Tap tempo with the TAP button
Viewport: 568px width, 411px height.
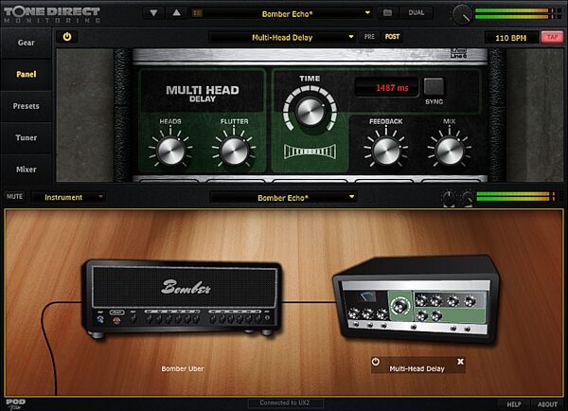[552, 37]
